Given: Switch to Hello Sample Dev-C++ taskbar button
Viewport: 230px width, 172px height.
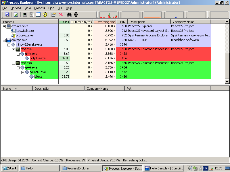Looking at the screenshot, I should click(x=164, y=168).
